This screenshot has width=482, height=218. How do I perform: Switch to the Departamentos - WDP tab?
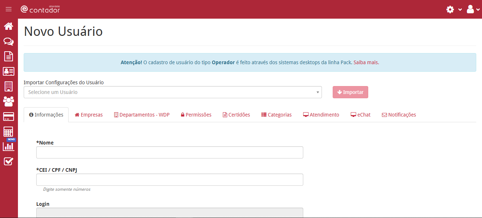(x=142, y=115)
